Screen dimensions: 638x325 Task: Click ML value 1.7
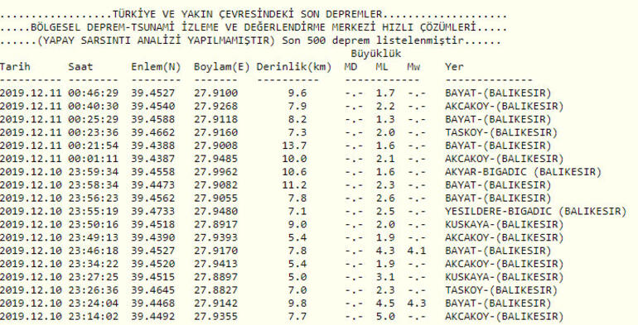[385, 93]
